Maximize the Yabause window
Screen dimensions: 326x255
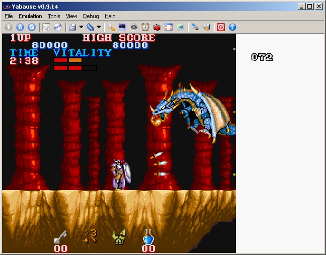(x=310, y=7)
